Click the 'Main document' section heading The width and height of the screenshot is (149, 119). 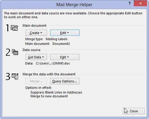(x=35, y=26)
